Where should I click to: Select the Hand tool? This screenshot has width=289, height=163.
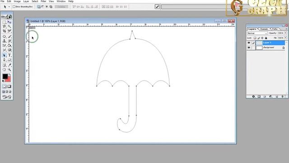pyautogui.click(x=4, y=70)
